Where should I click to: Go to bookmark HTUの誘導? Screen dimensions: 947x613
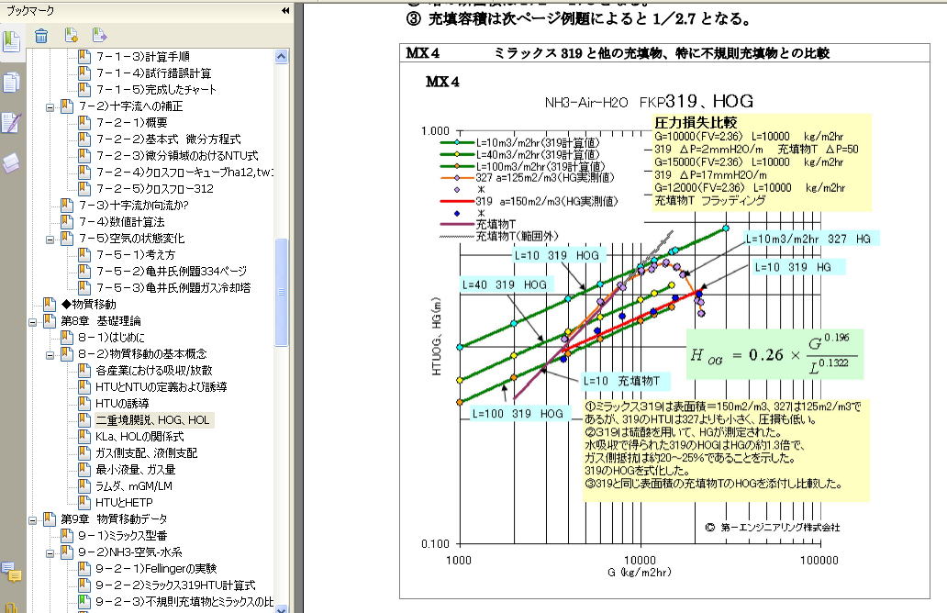[123, 404]
